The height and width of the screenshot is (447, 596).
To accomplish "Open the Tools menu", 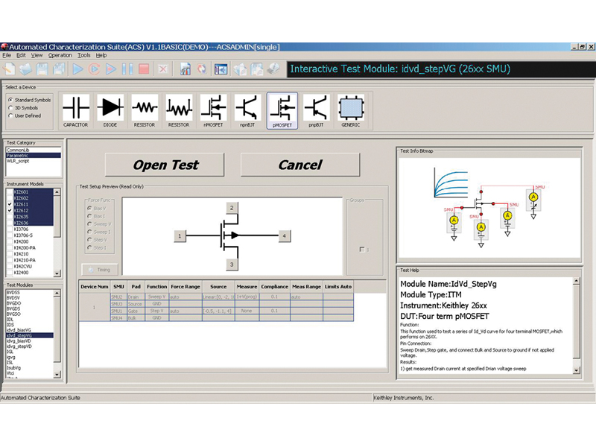I will 83,55.
